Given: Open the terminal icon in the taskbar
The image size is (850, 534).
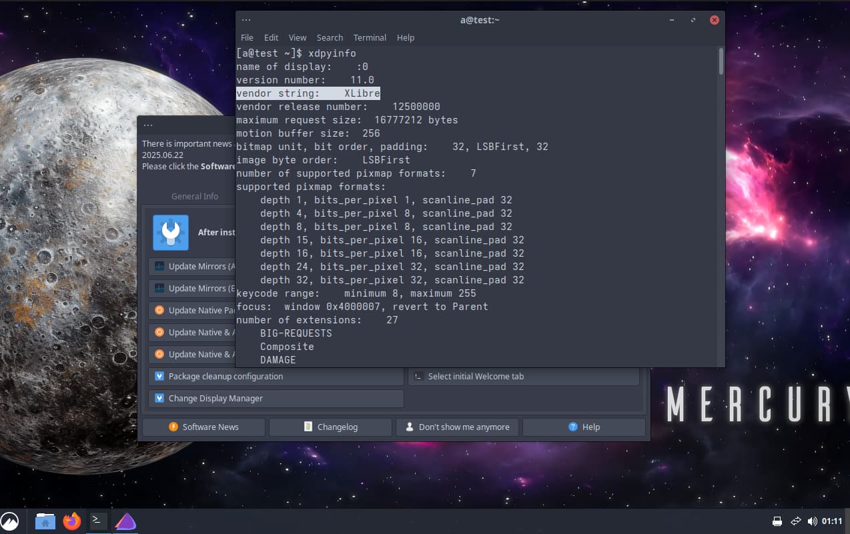Looking at the screenshot, I should pyautogui.click(x=97, y=521).
